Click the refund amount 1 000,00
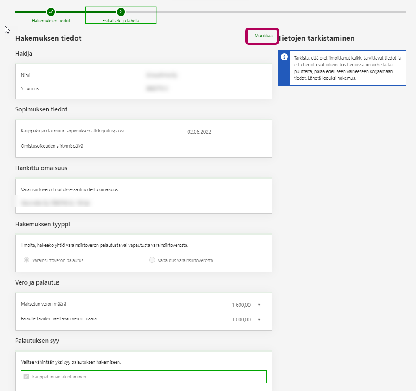 click(x=241, y=320)
